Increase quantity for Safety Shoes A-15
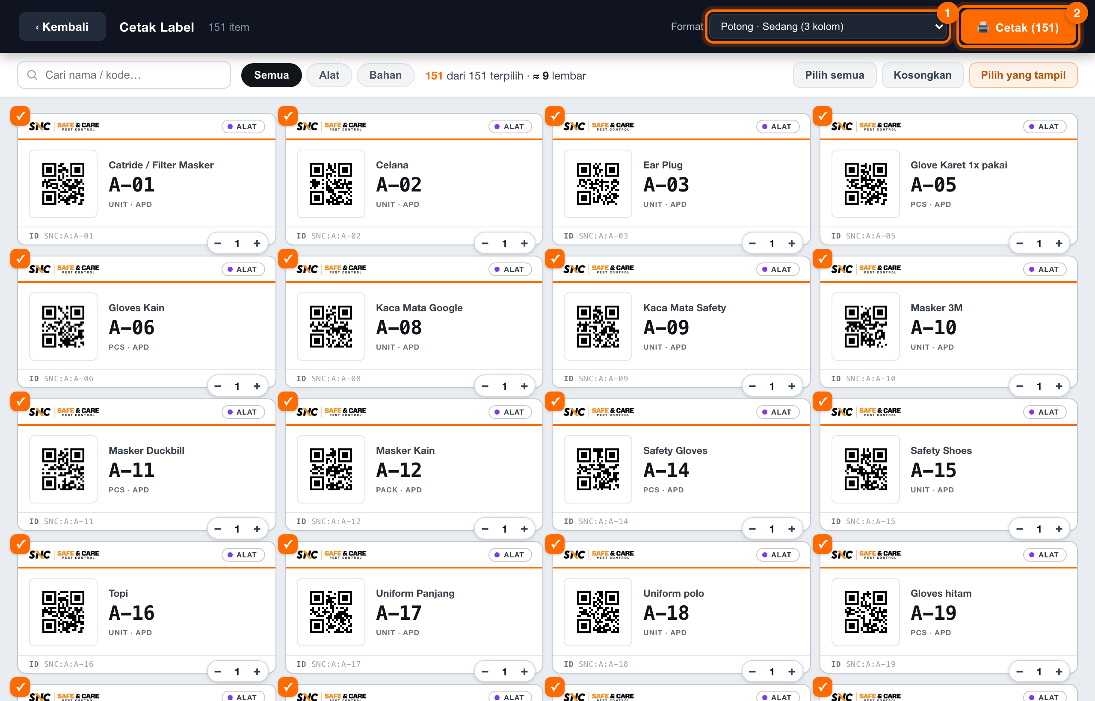Image resolution: width=1095 pixels, height=701 pixels. pyautogui.click(x=1059, y=529)
